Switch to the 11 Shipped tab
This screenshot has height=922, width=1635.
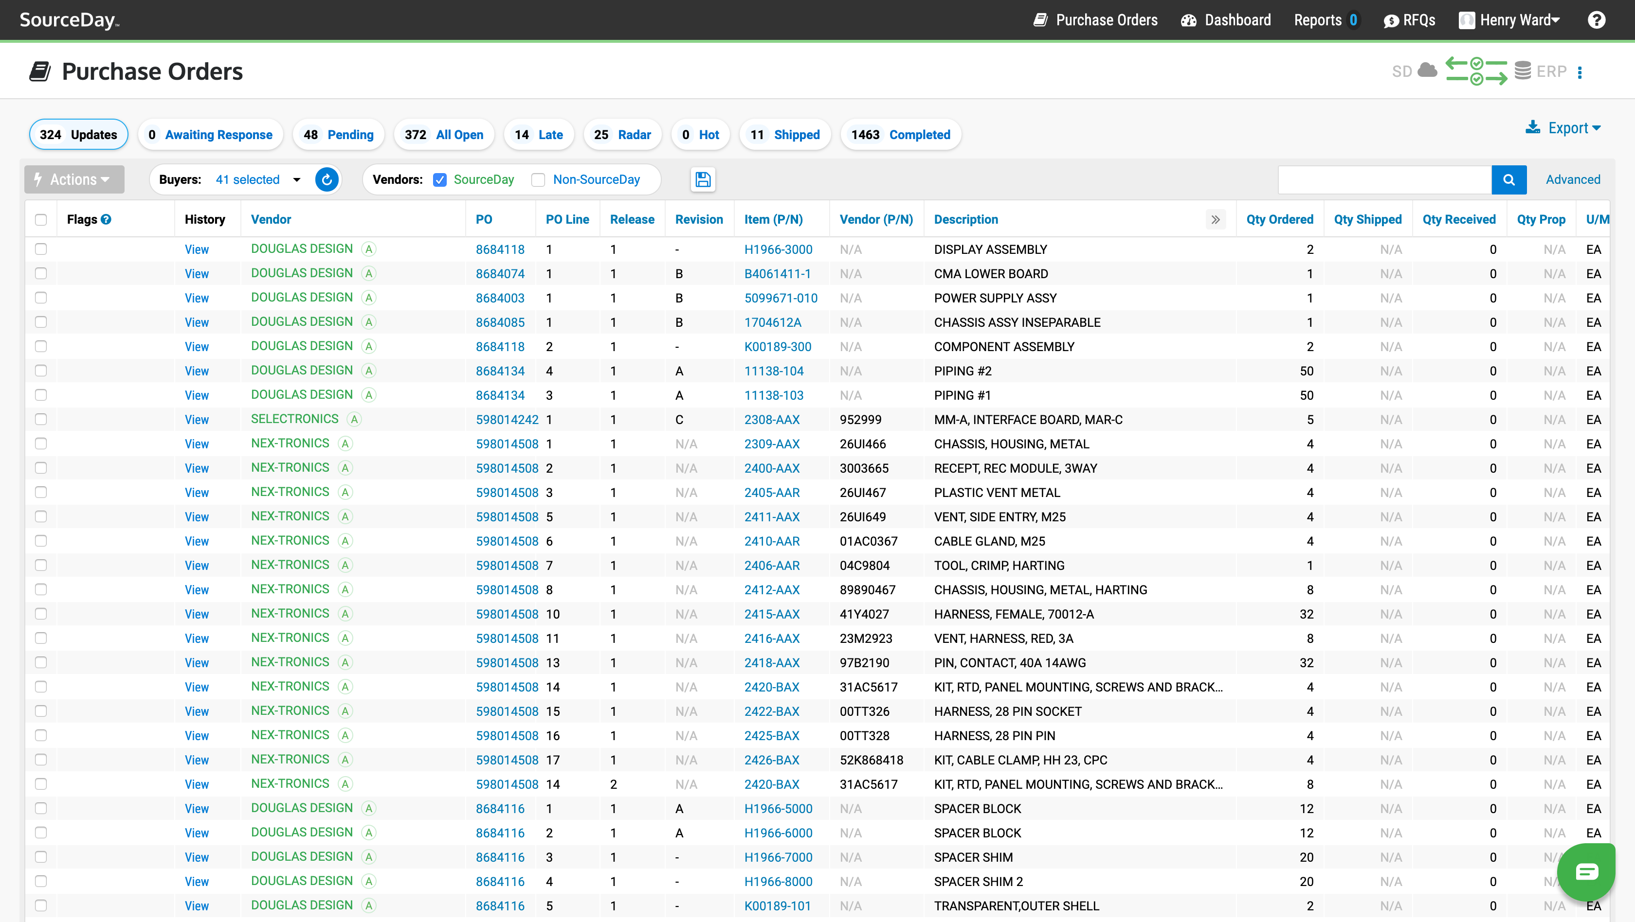785,134
